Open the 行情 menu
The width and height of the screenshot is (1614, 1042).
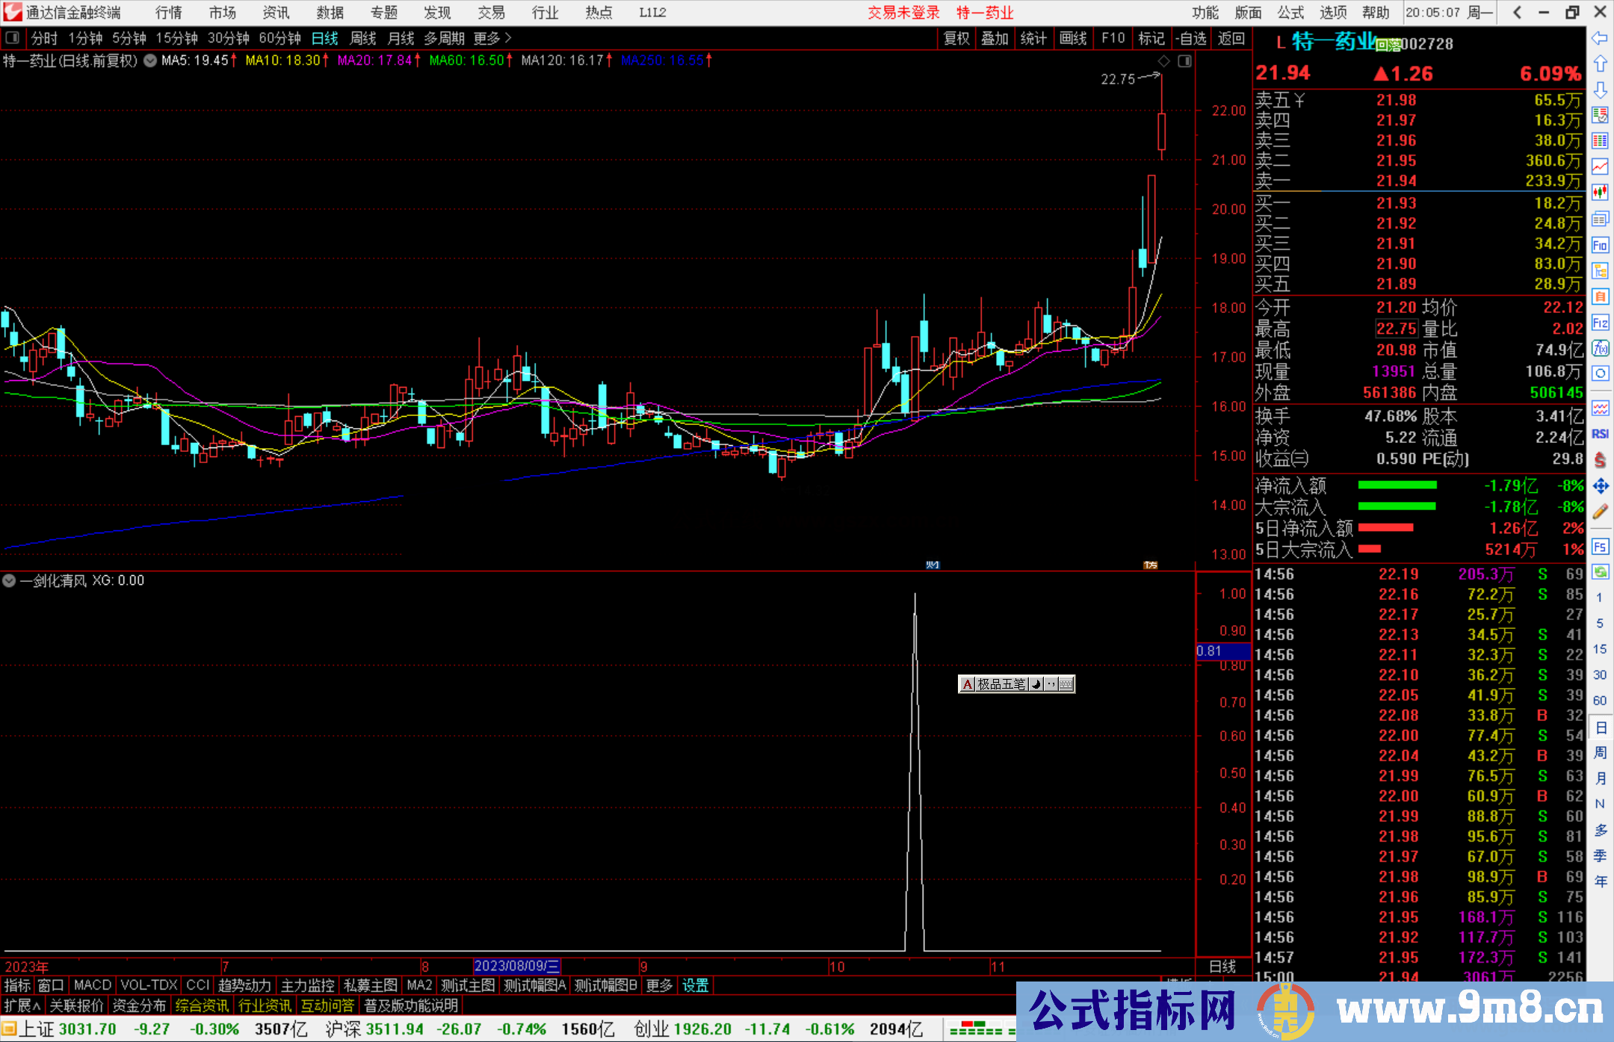(169, 13)
